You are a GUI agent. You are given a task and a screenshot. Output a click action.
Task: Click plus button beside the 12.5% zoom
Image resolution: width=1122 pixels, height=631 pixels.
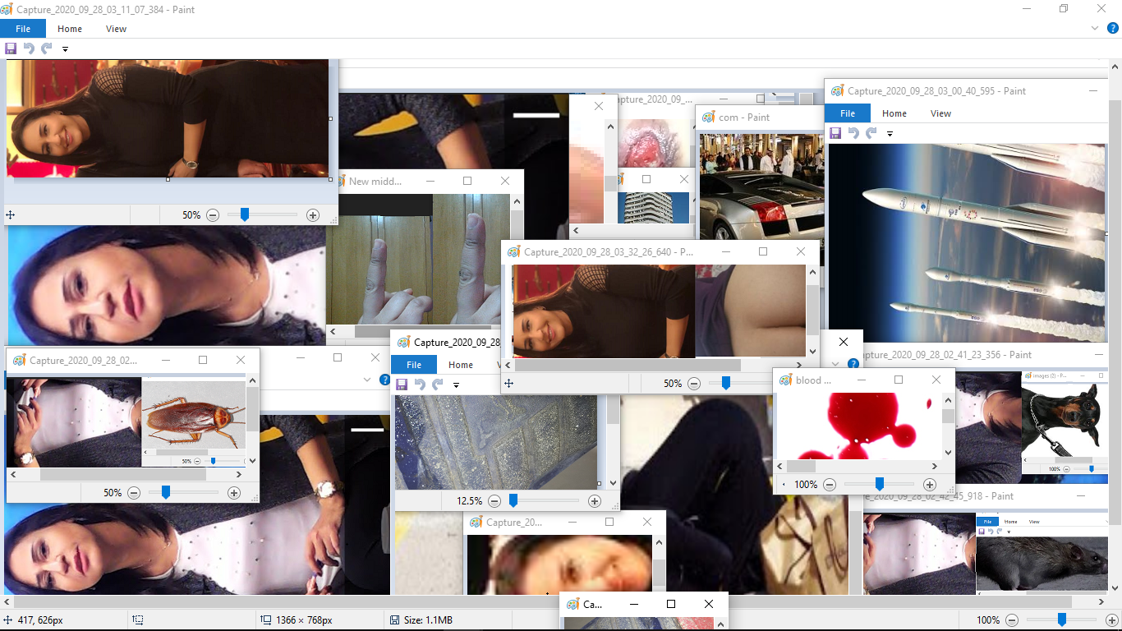point(595,501)
